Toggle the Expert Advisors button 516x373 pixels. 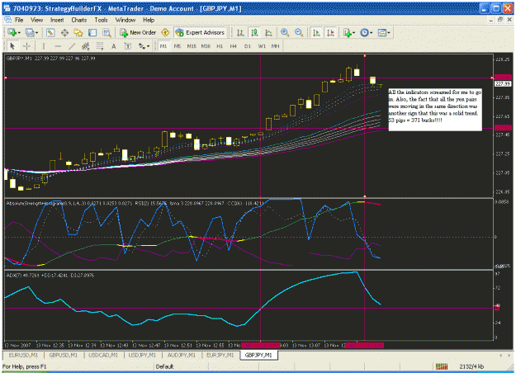coord(200,32)
